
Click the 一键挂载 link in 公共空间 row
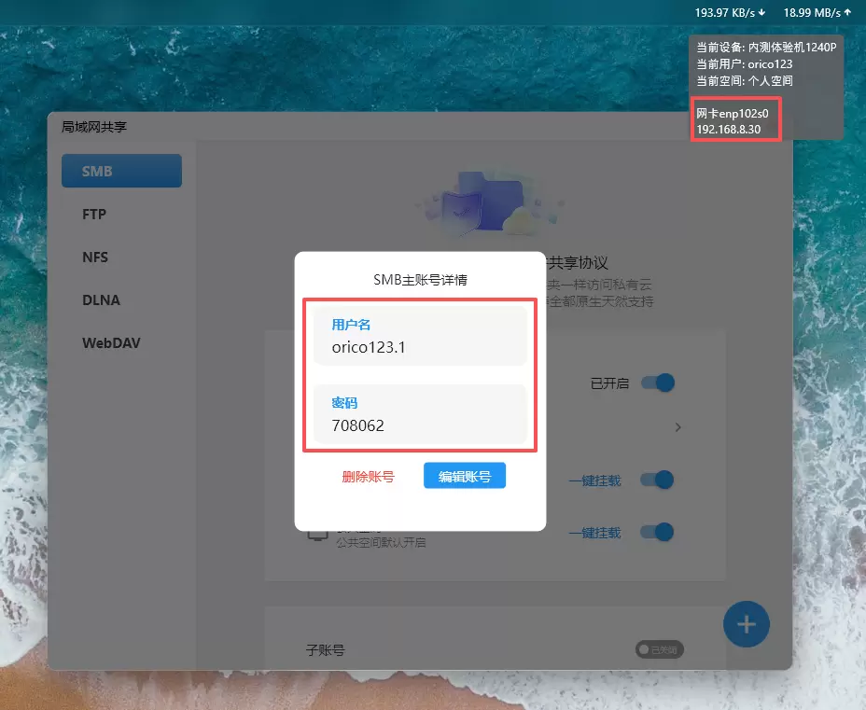[x=594, y=533]
